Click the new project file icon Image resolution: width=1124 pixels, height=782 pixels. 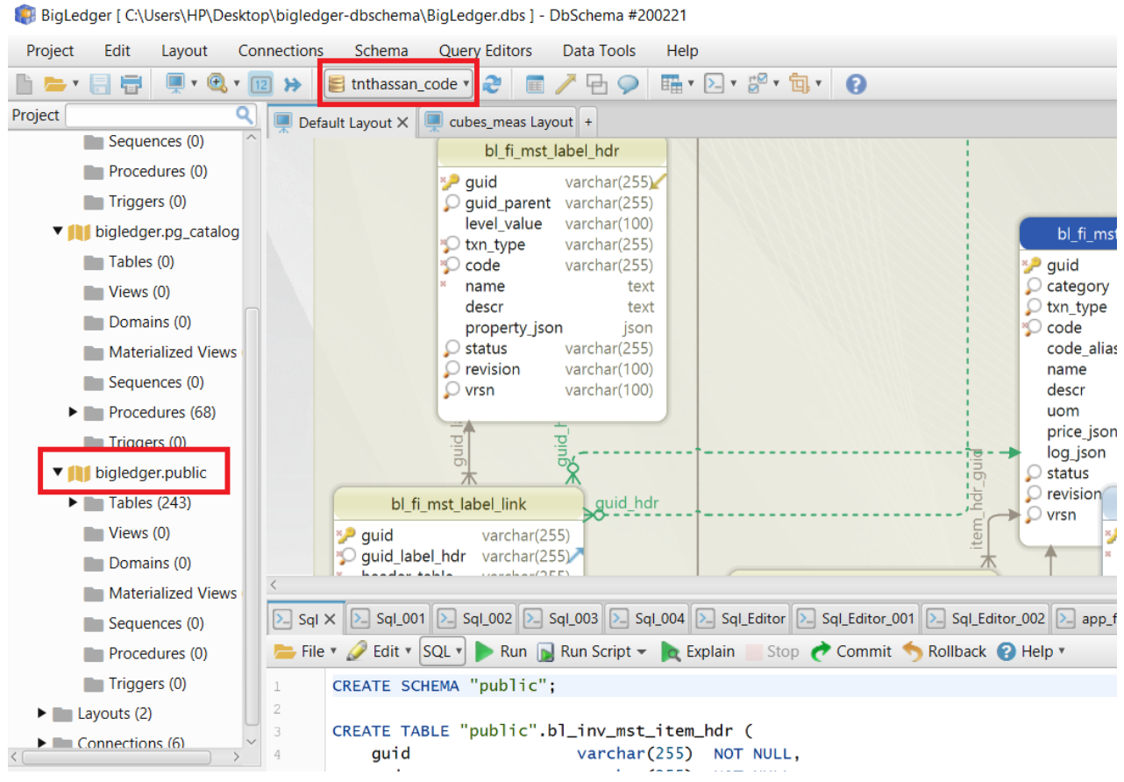[25, 84]
